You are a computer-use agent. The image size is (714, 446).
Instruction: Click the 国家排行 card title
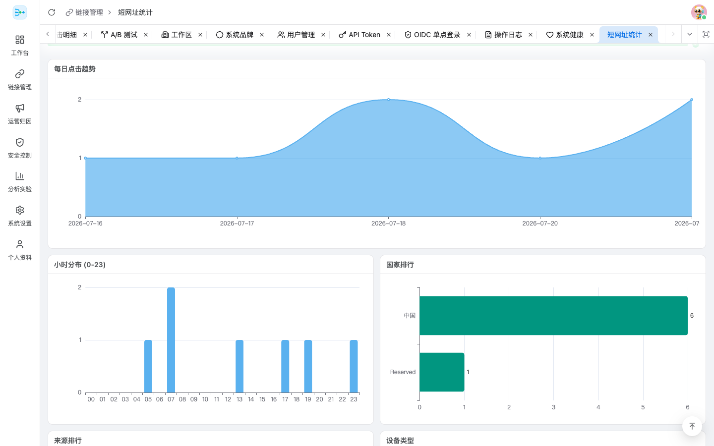coord(400,265)
